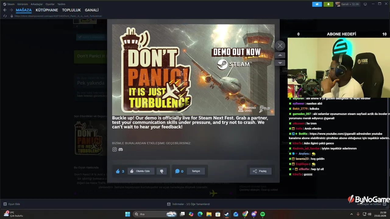Screen dimensions: 390x219
Task: Open Task View on the taskbar
Action: point(182,214)
